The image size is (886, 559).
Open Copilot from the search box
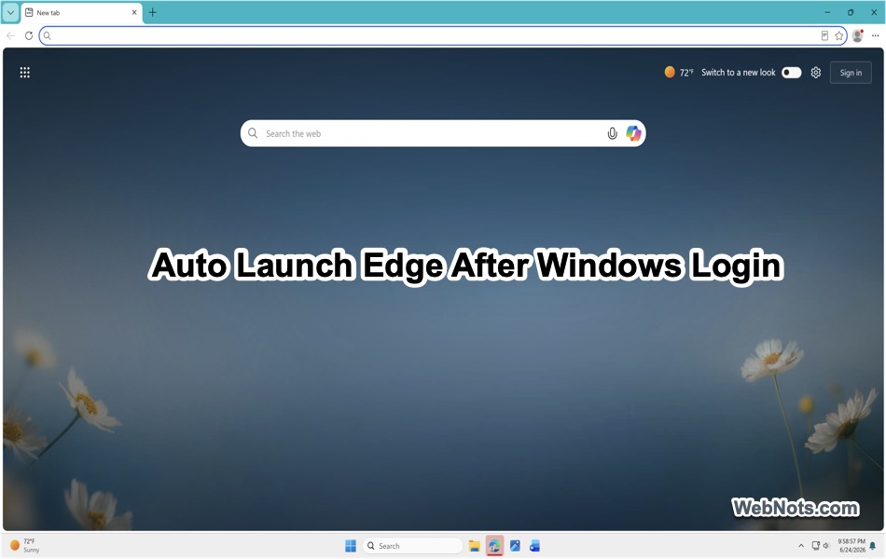[x=633, y=133]
